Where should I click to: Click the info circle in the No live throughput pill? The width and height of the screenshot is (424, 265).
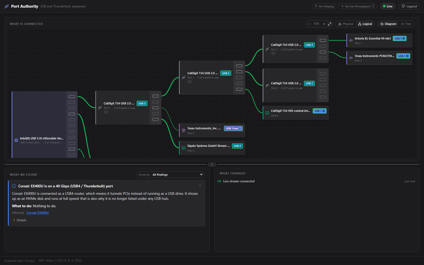click(373, 6)
